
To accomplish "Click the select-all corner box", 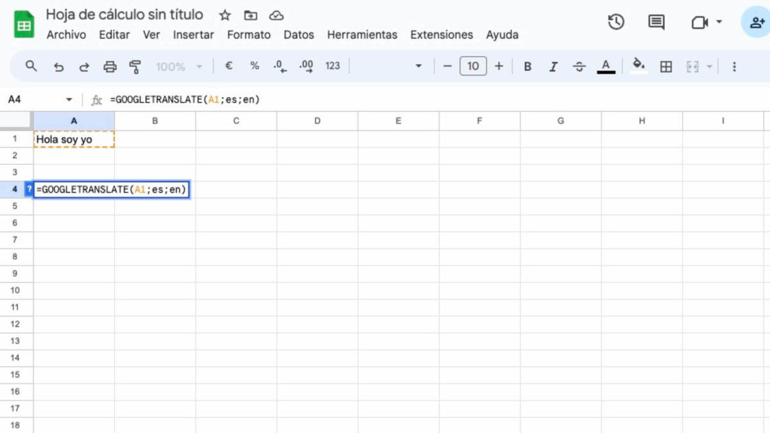I will point(15,121).
